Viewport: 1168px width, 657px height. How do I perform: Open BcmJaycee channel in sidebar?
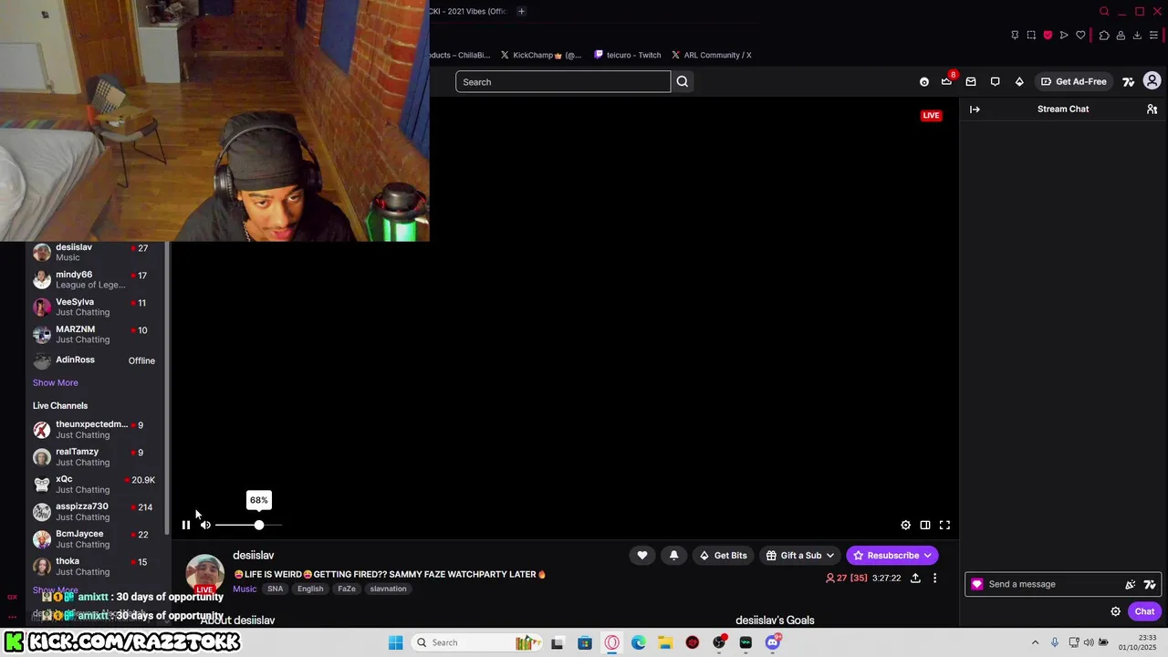click(x=94, y=538)
